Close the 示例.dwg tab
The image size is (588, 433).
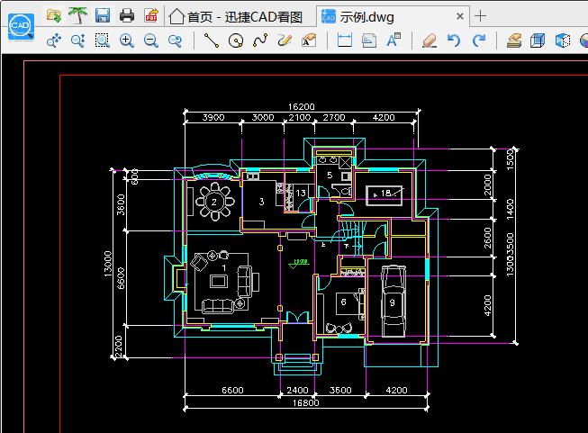click(x=461, y=15)
